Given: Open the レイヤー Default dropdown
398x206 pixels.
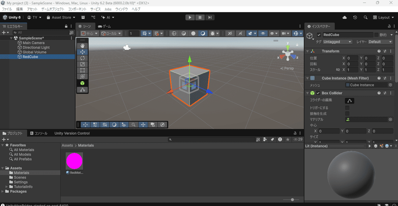Looking at the screenshot, I should 380,42.
